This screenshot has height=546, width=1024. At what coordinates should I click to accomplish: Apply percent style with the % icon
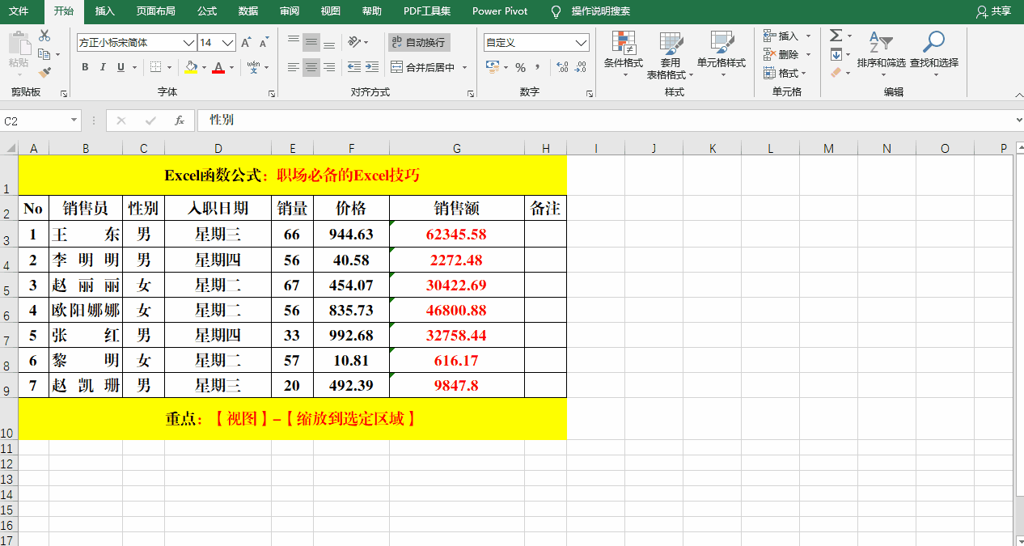tap(523, 67)
